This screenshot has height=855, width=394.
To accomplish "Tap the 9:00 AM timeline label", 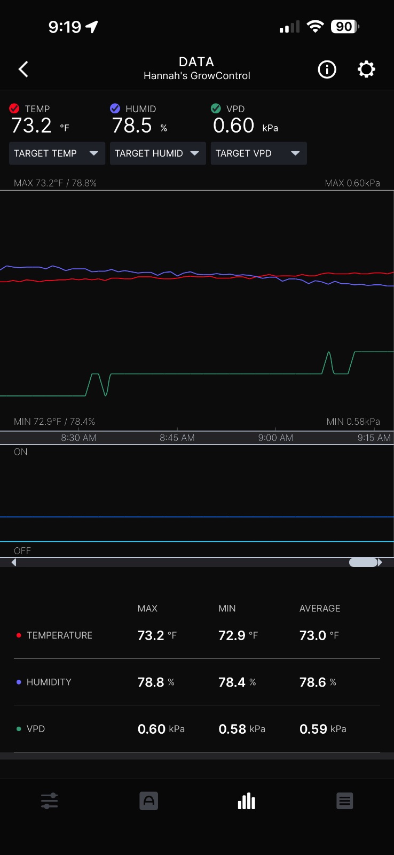I will pyautogui.click(x=275, y=438).
